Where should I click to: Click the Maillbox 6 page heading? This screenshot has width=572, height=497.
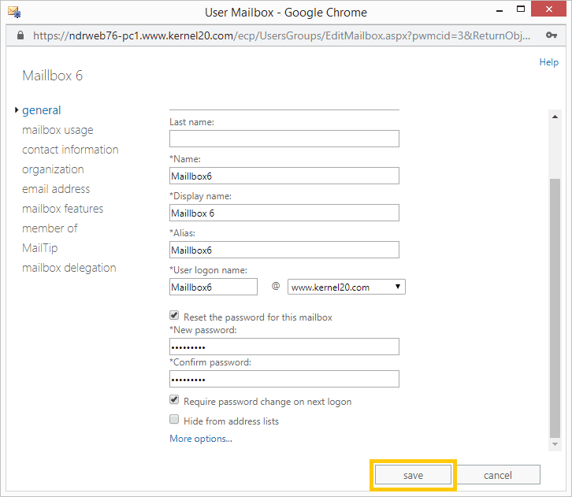(53, 76)
